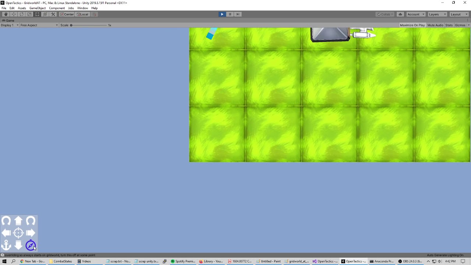Viewport: 471px width, 265px height.
Task: Toggle Mute Audio in the Game view
Action: (435, 25)
